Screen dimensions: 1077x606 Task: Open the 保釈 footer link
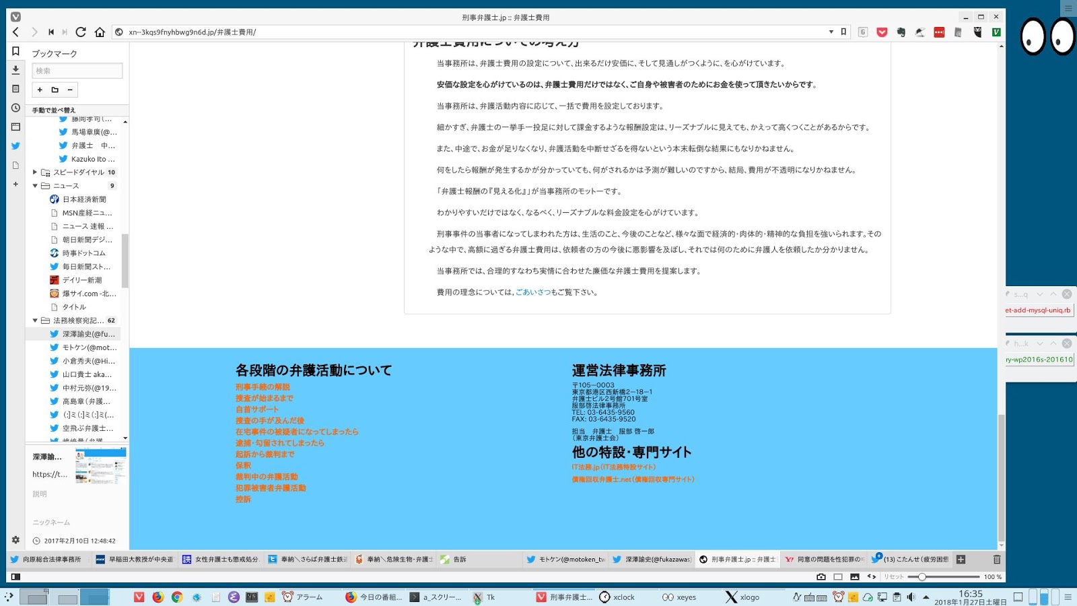click(x=243, y=465)
